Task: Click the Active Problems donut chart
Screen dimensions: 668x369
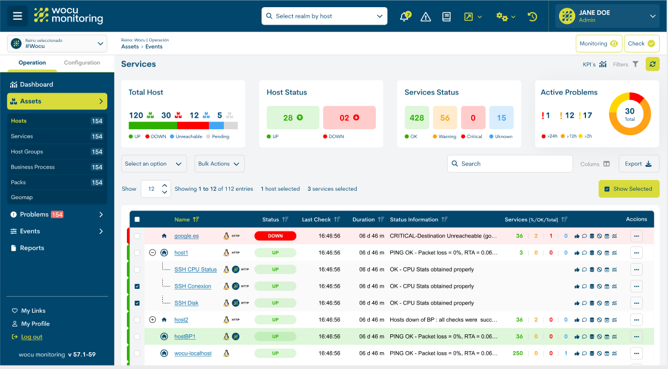Action: (629, 114)
